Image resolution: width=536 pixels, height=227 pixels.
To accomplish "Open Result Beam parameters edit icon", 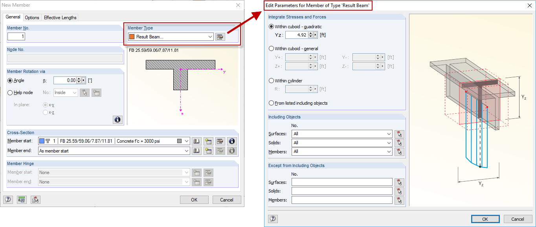I will (x=220, y=37).
